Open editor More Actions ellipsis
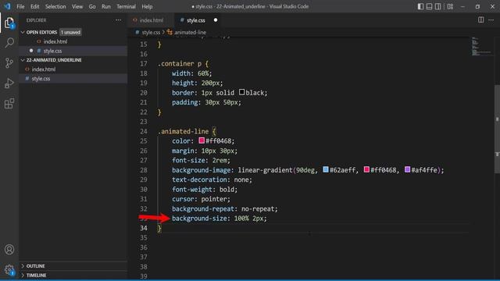 point(491,20)
